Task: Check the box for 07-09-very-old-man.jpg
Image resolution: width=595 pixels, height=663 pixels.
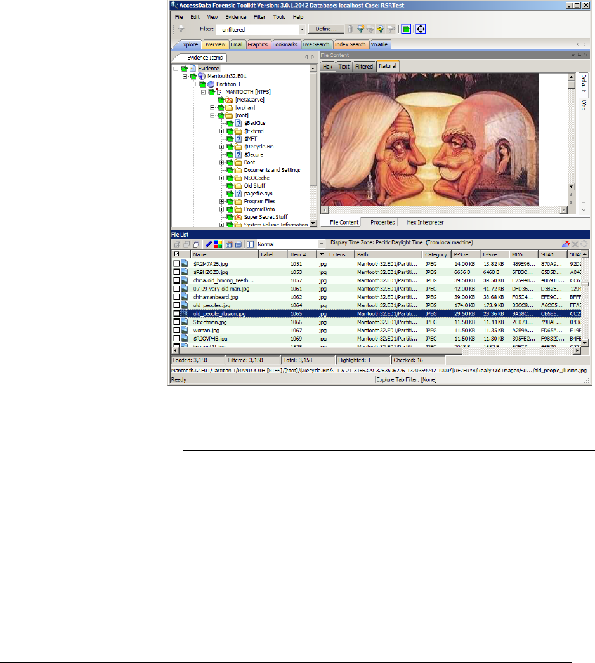Action: click(x=176, y=289)
